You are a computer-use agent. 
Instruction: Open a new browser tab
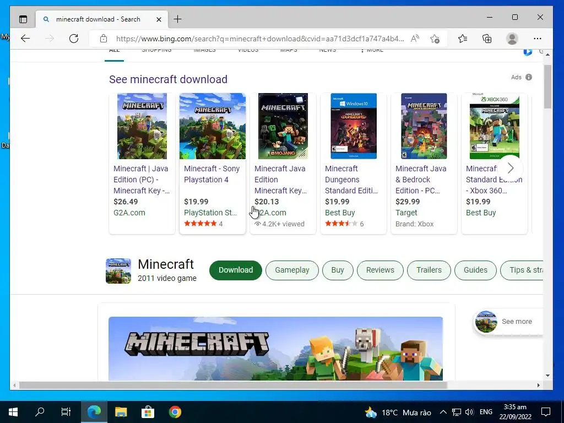178,19
